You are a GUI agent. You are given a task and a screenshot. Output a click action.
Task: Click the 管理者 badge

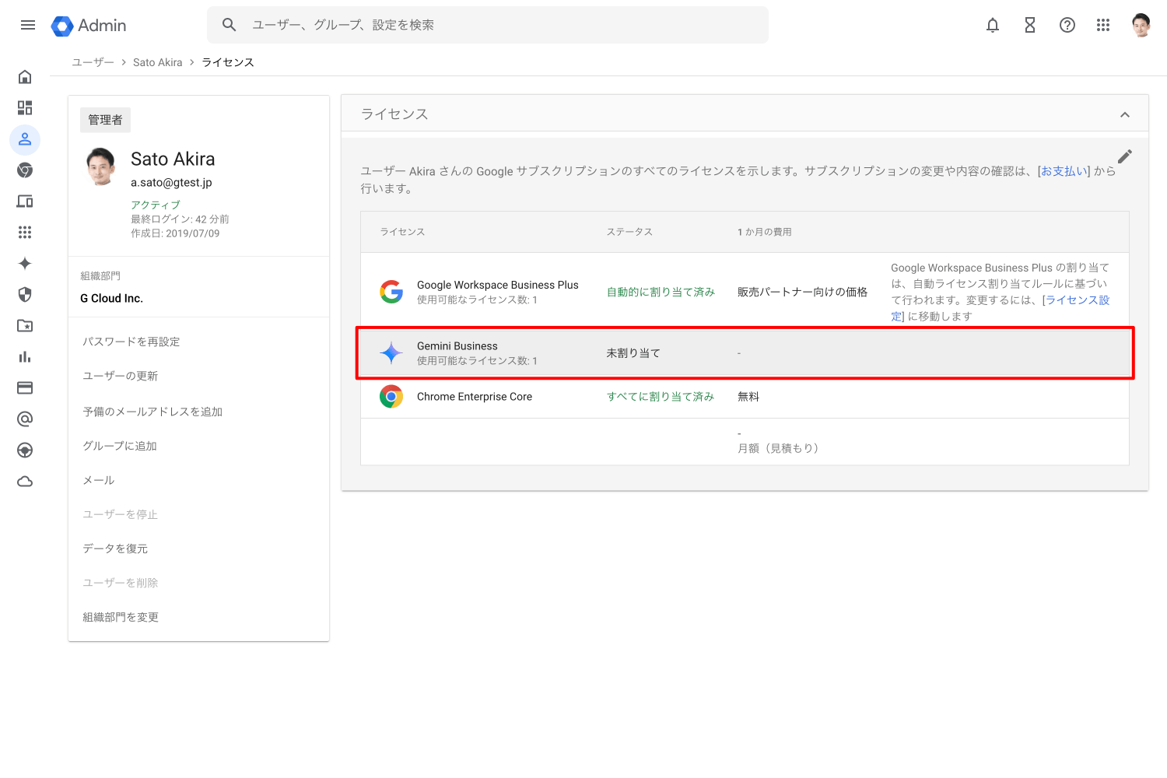pyautogui.click(x=105, y=120)
